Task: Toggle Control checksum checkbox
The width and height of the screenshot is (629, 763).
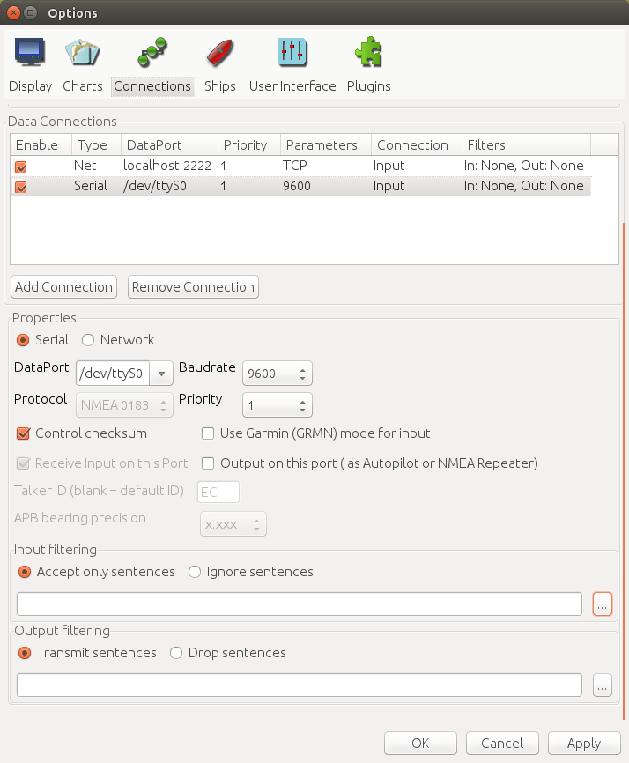Action: 23,433
